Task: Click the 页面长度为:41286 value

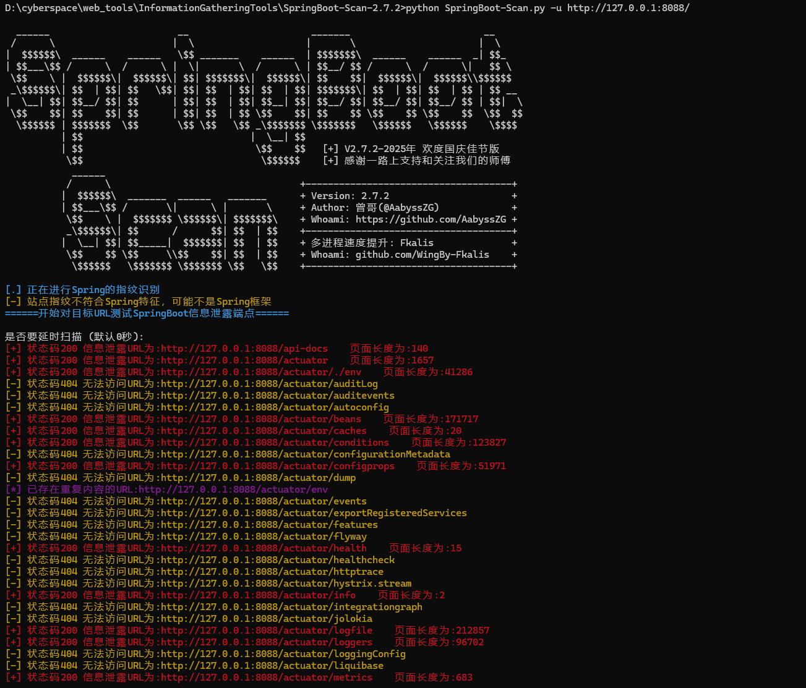Action: pos(428,372)
